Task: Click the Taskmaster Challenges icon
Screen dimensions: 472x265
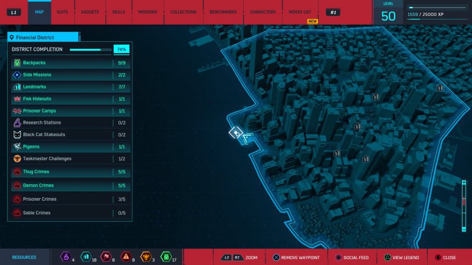Action: click(17, 159)
